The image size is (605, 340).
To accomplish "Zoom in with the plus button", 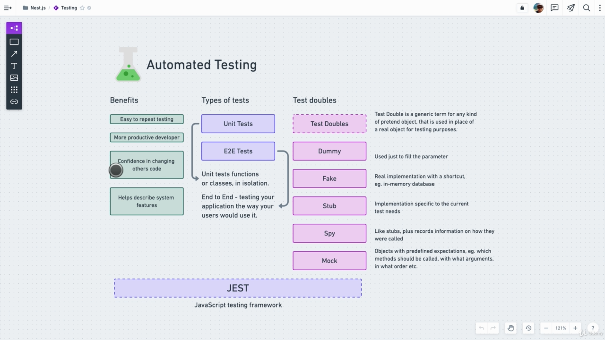I will pyautogui.click(x=575, y=328).
